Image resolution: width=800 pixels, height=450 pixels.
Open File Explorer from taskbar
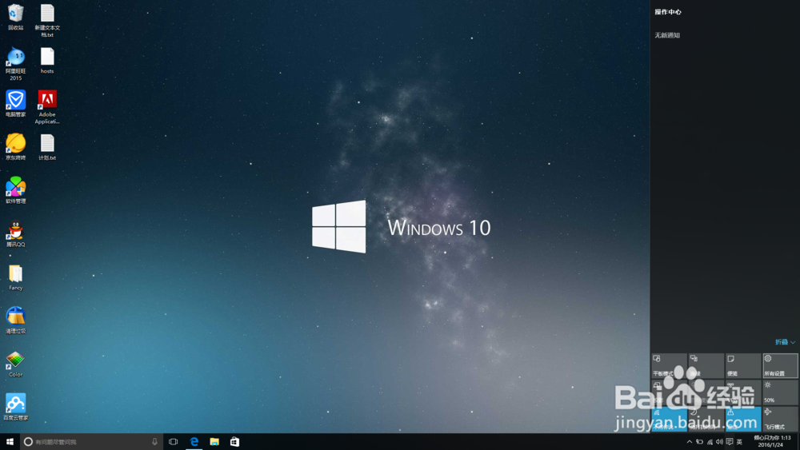pyautogui.click(x=214, y=442)
